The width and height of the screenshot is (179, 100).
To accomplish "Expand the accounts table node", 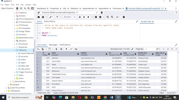I will point(17,57).
